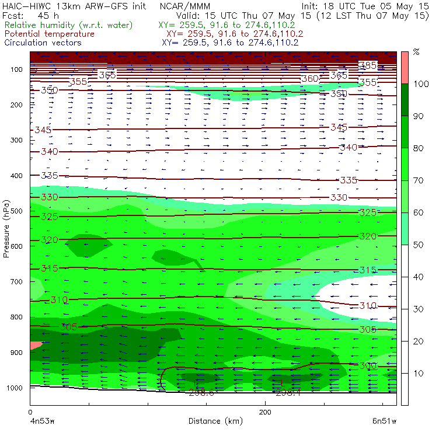The width and height of the screenshot is (432, 432).
Task: Click the blue 'Circulation vectors' legend label
Action: (43, 43)
